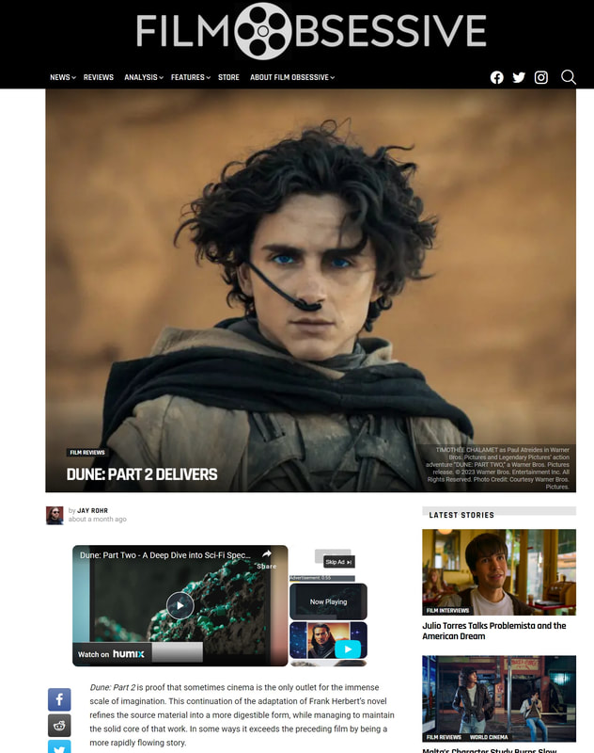Select the next video thumbnail in playlist

[x=328, y=640]
